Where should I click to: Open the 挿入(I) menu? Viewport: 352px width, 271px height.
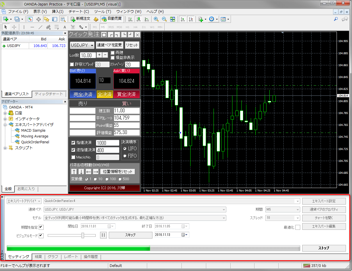click(58, 12)
